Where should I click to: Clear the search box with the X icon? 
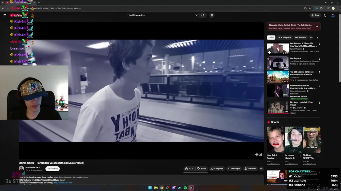coord(196,15)
